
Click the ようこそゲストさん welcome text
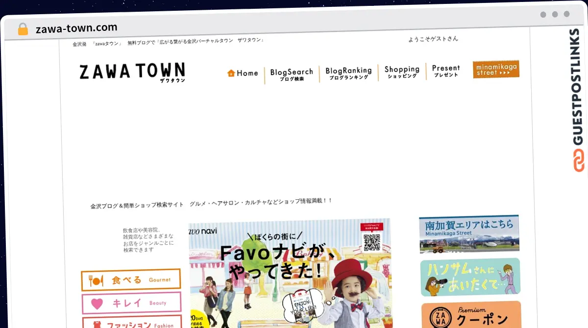click(433, 39)
